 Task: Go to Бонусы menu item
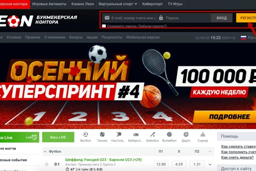click(76, 37)
